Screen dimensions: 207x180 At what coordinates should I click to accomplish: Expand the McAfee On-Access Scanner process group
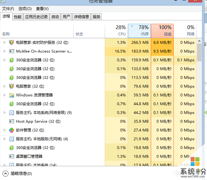(x=4, y=51)
